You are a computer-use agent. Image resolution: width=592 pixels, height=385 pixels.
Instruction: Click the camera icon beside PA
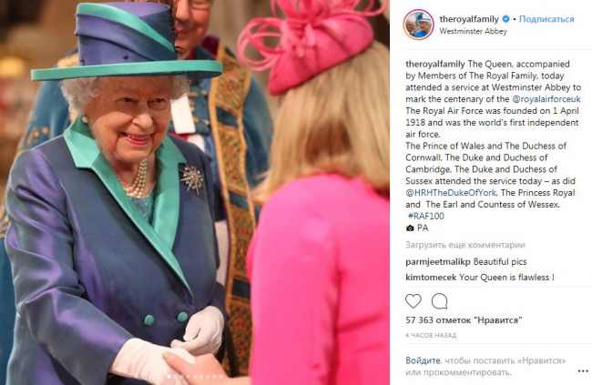click(x=410, y=228)
